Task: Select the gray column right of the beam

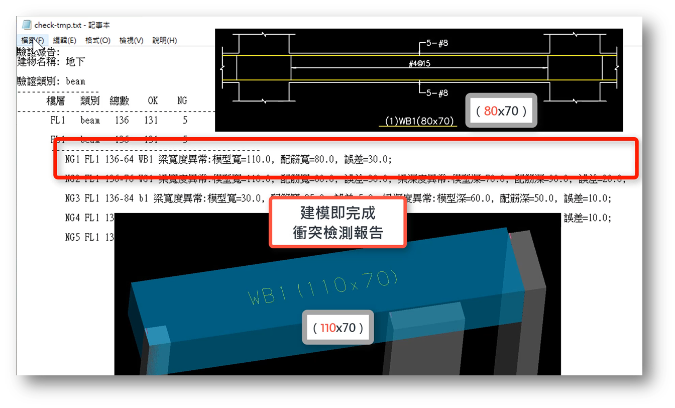Action: pyautogui.click(x=532, y=322)
